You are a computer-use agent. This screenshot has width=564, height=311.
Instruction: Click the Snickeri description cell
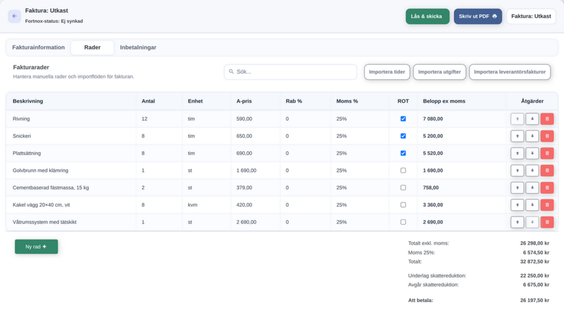(x=71, y=136)
